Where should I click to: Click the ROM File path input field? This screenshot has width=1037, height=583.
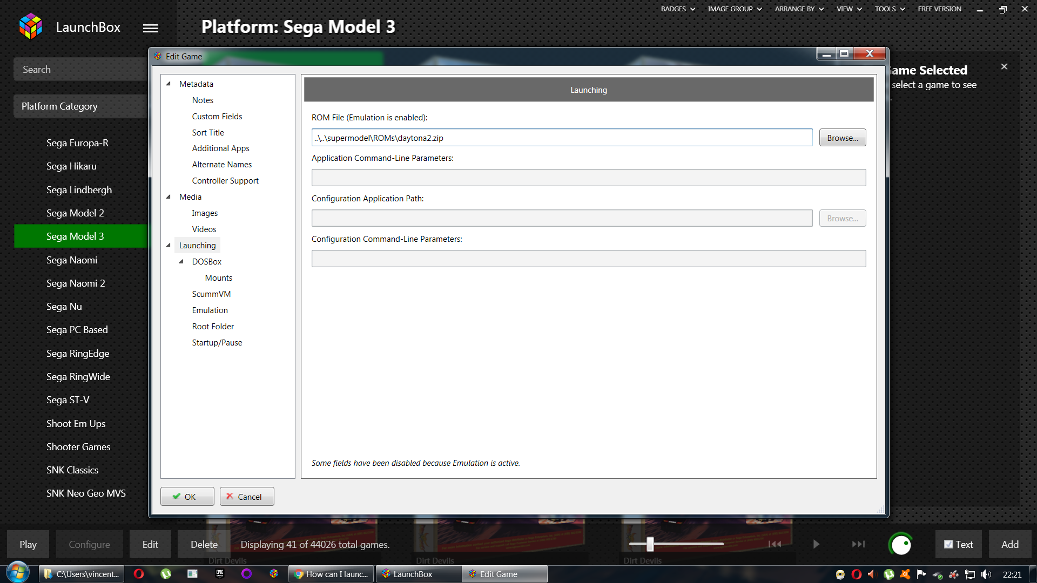(562, 138)
